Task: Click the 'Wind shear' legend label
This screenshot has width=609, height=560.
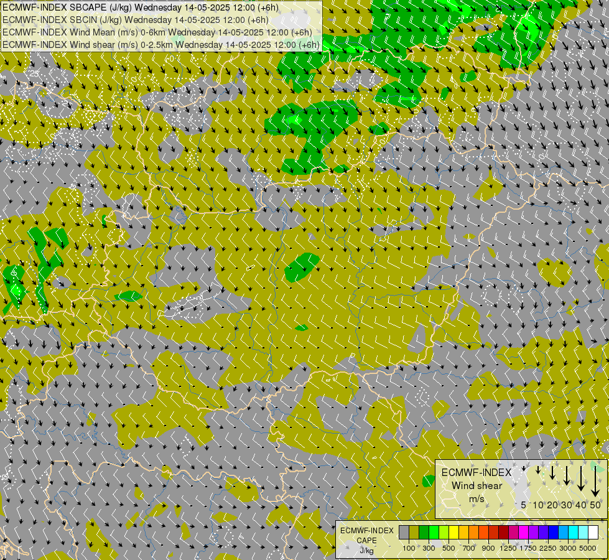Action: (x=477, y=485)
